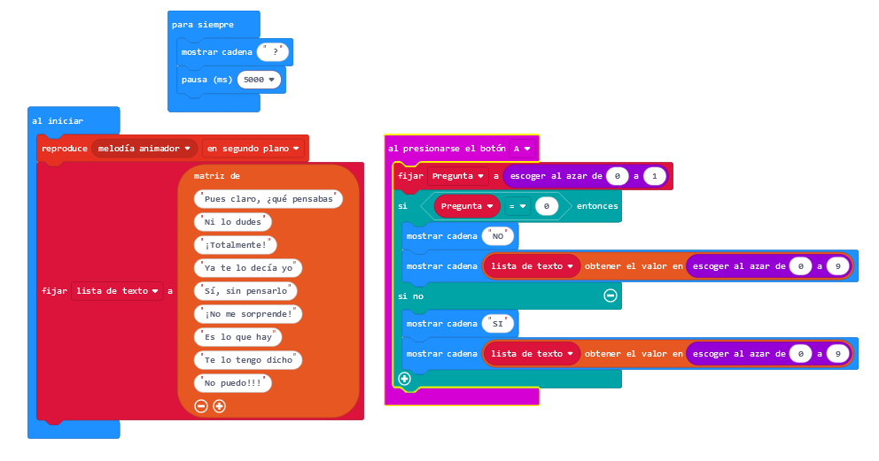Select the 'para siempre' block header
Image resolution: width=879 pixels, height=461 pixels.
(x=203, y=24)
